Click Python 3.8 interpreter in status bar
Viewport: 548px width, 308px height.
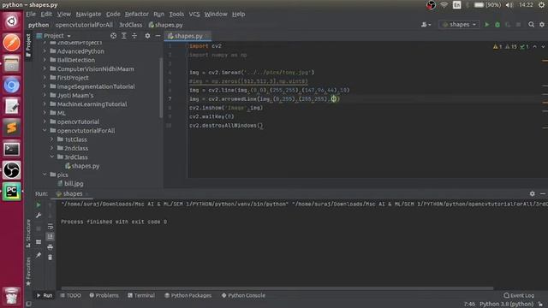506,305
